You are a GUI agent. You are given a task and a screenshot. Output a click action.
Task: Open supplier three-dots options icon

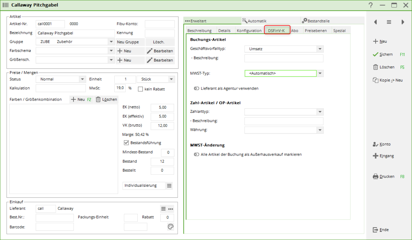(x=171, y=209)
